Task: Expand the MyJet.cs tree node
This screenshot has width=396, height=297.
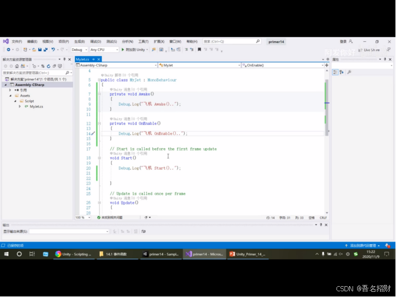Action: point(19,106)
